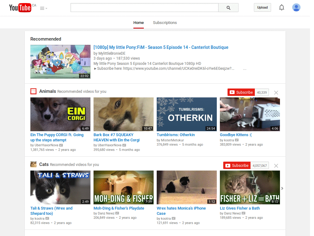This screenshot has height=236, width=314.
Task: Click the YouTube logo
Action: [x=20, y=8]
